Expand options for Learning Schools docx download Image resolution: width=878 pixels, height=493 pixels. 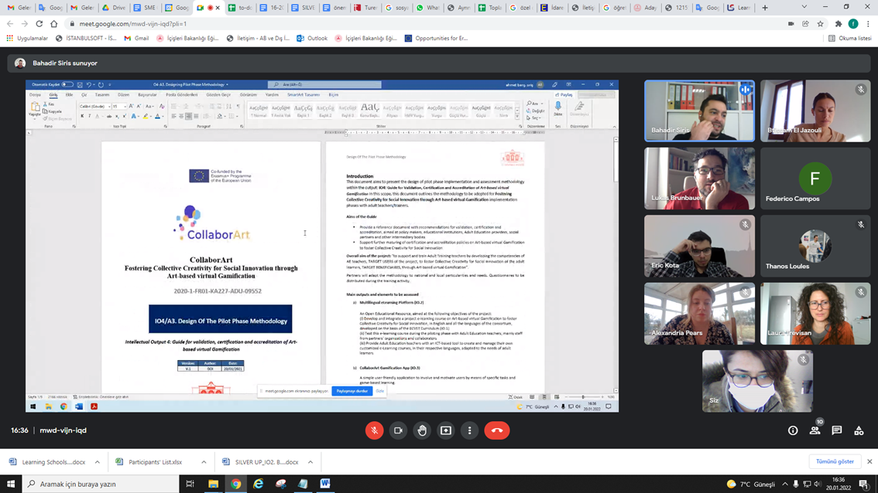(x=98, y=462)
